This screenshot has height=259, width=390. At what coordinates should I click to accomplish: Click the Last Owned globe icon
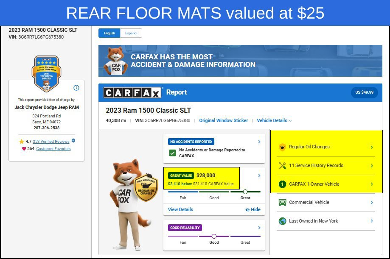click(282, 221)
